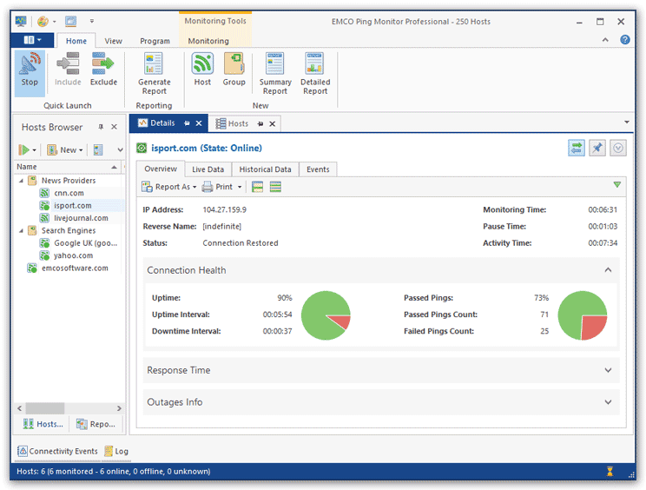Pin the isport.com details view
The width and height of the screenshot is (646, 490).
(x=597, y=148)
